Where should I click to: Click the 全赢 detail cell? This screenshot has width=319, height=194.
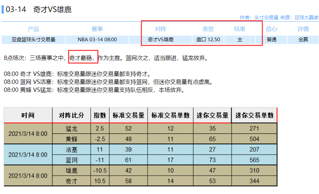pos(303,40)
